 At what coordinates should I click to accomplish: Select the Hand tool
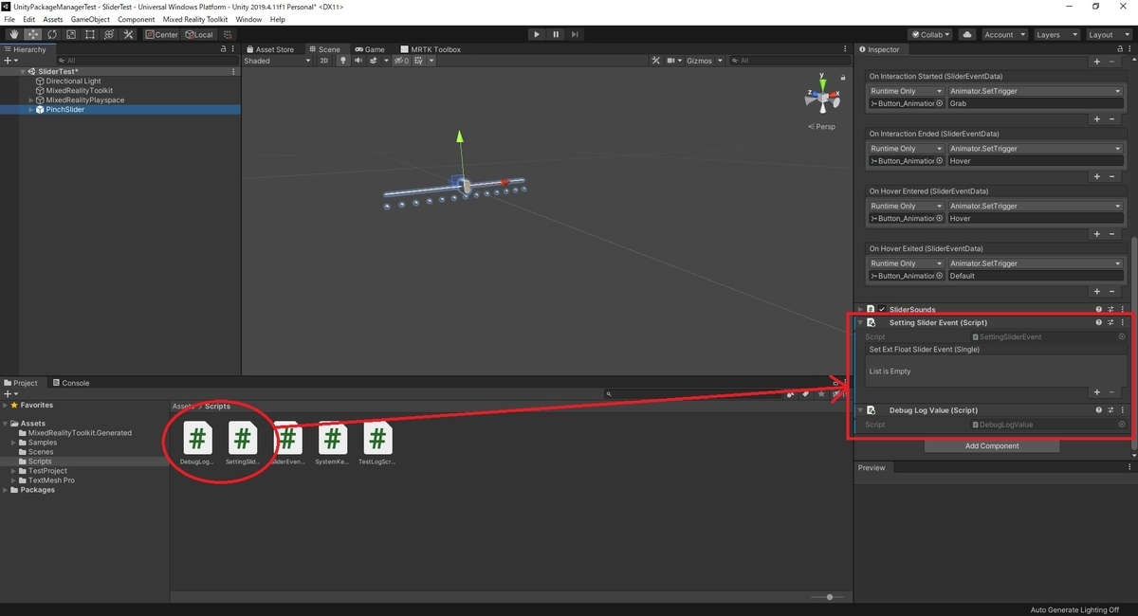12,34
